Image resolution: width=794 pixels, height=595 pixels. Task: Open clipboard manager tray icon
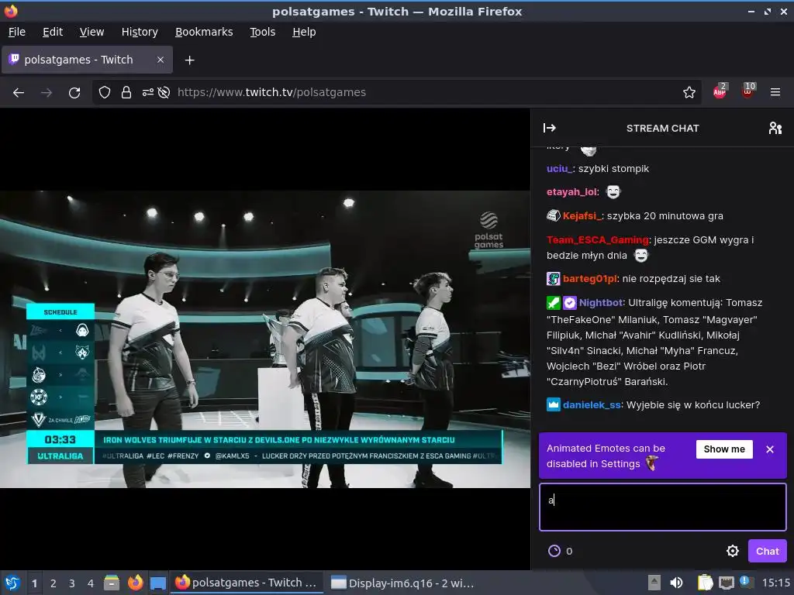coord(704,583)
